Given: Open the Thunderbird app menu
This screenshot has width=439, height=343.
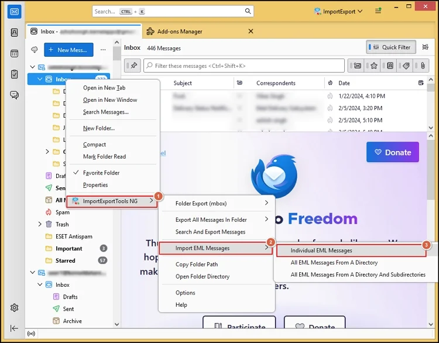Looking at the screenshot, I should tap(378, 11).
